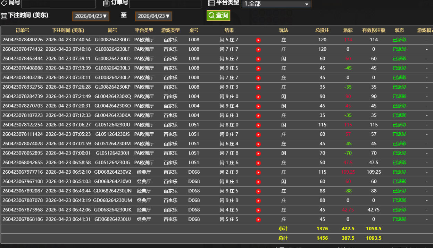Image resolution: width=433 pixels, height=248 pixels.
Task: Click bet time 2026-04-23 07:40:18
Action: coord(68,49)
